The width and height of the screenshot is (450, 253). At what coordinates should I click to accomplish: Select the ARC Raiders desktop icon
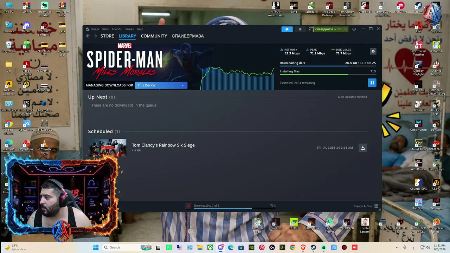pos(418,165)
